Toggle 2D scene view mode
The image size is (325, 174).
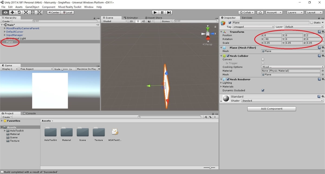(x=131, y=21)
